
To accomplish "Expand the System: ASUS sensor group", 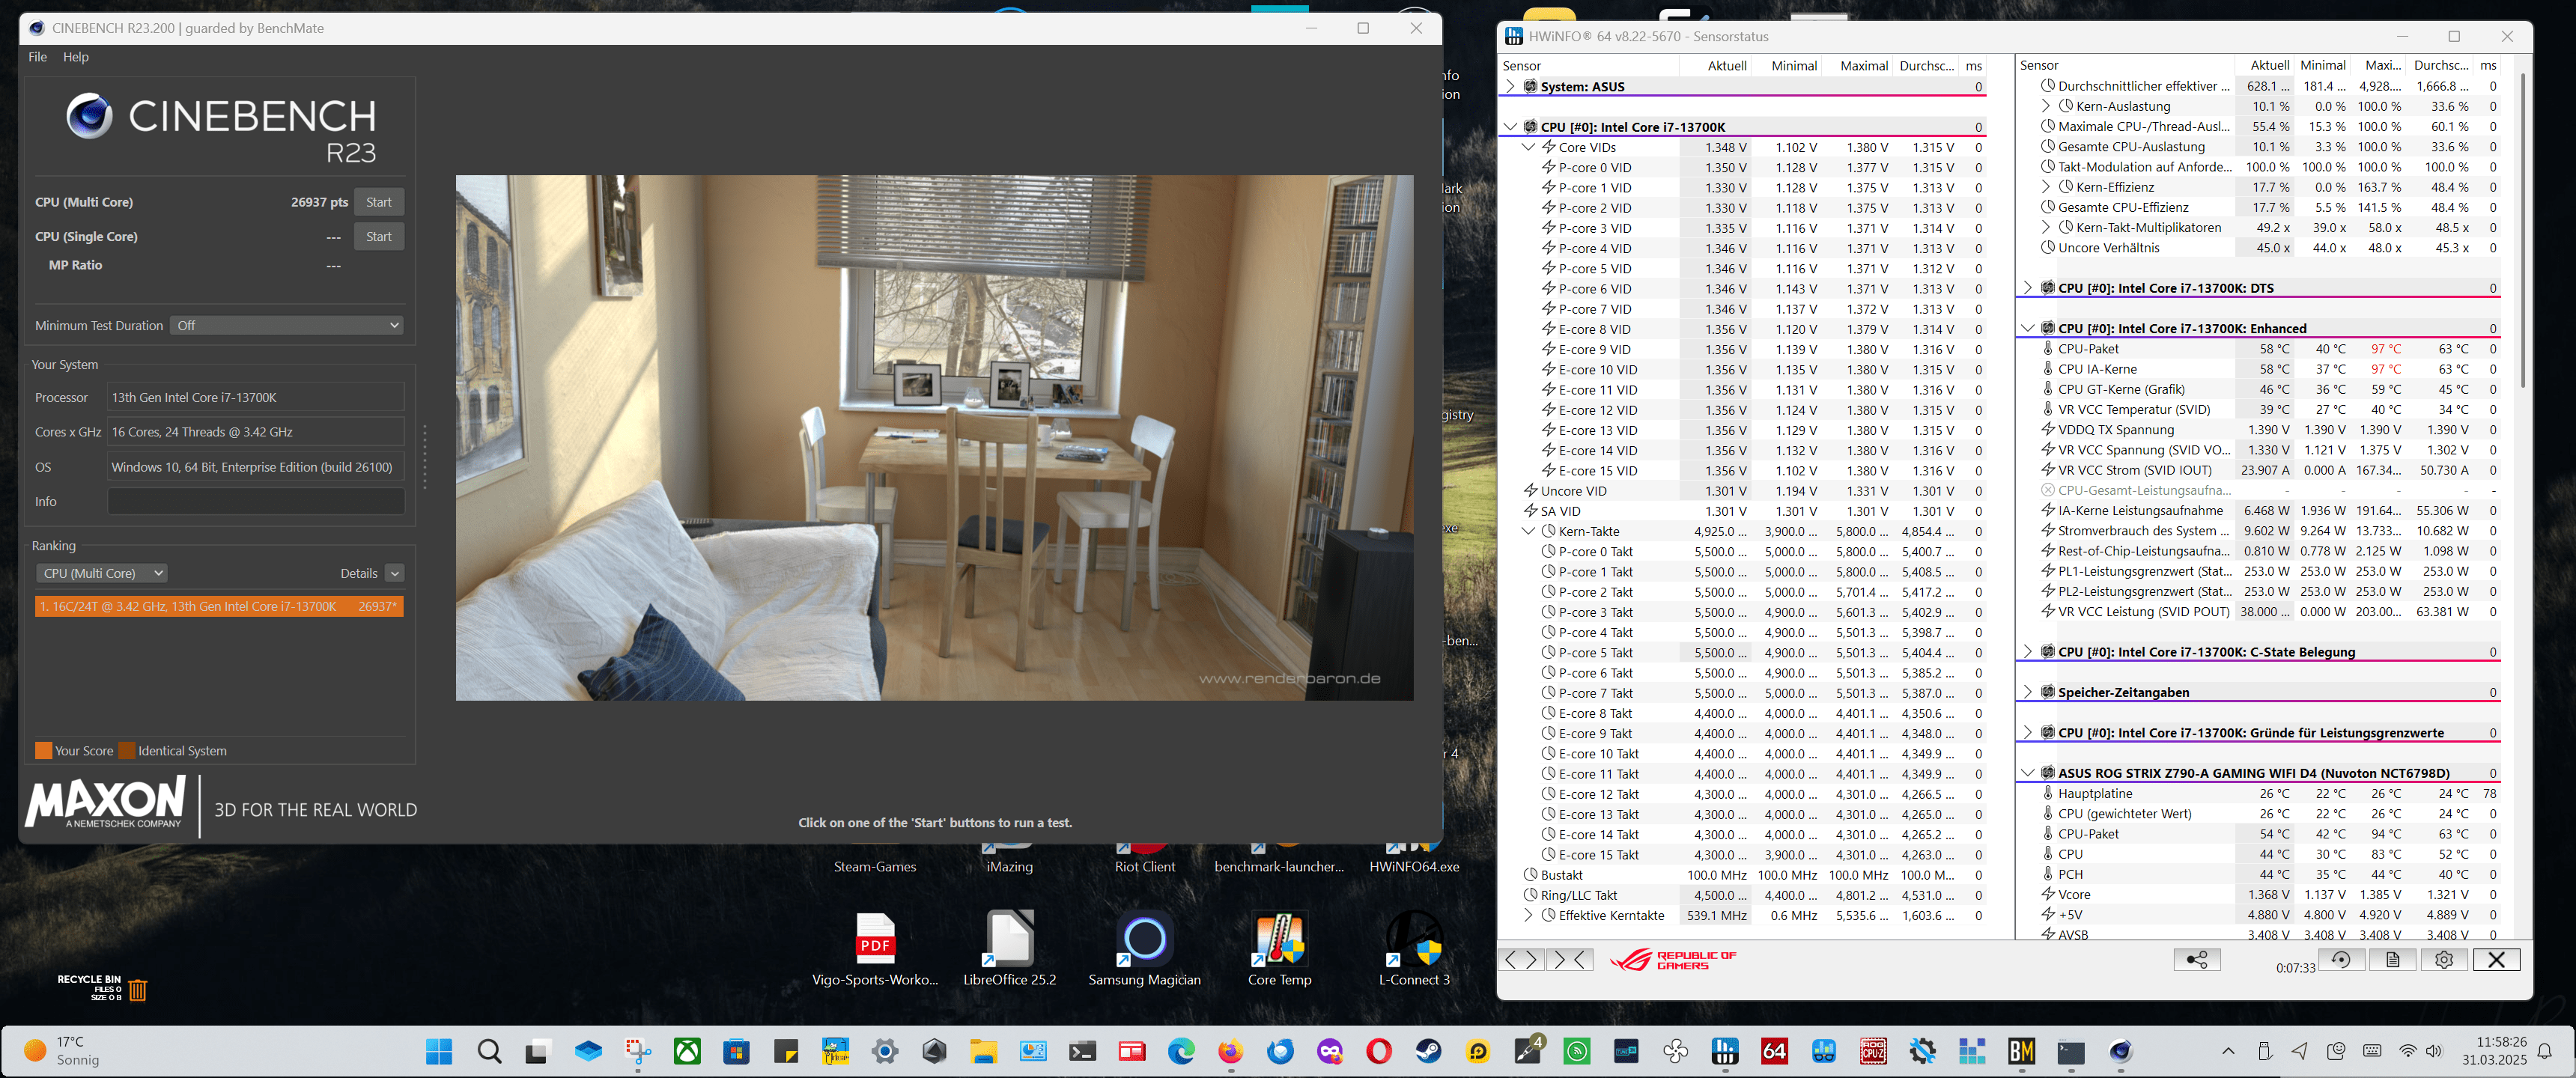I will (x=1510, y=87).
